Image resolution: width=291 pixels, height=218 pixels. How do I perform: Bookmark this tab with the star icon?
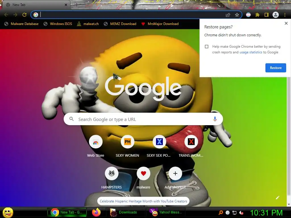click(x=237, y=15)
